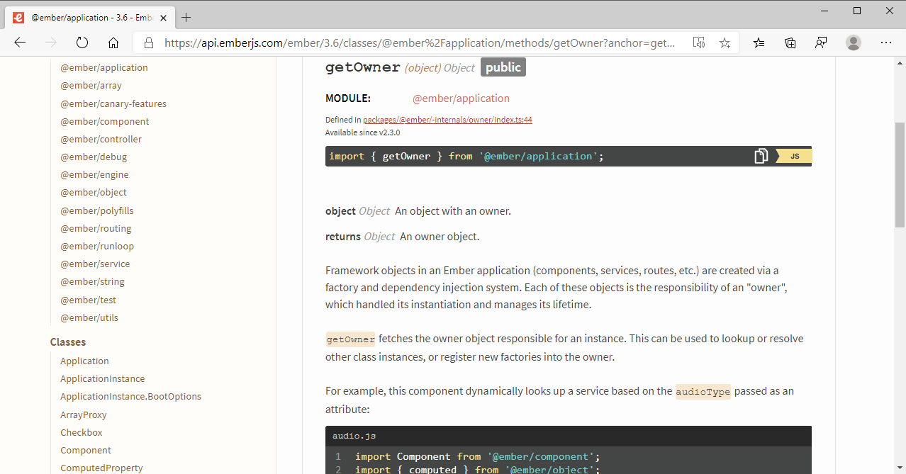This screenshot has height=474, width=906.
Task: Open the @ember/string package
Action: 92,281
